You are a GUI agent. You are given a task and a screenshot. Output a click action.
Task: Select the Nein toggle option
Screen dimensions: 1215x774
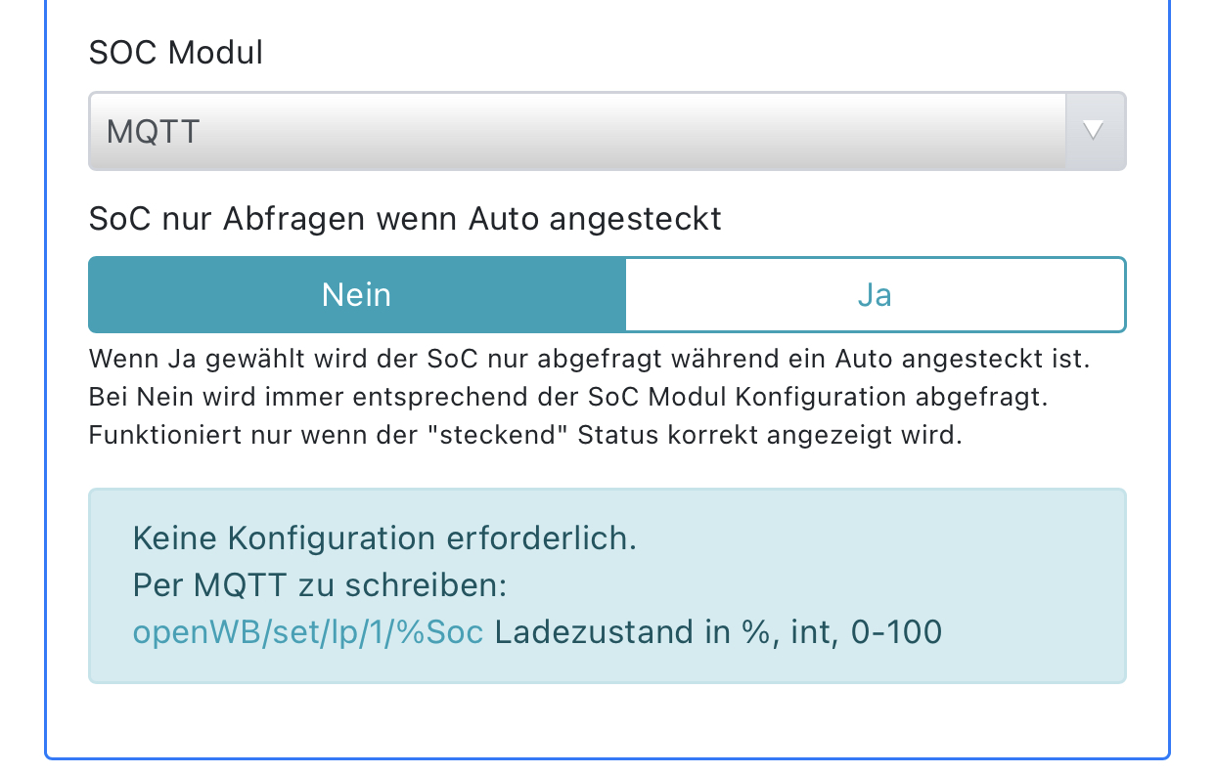(356, 294)
